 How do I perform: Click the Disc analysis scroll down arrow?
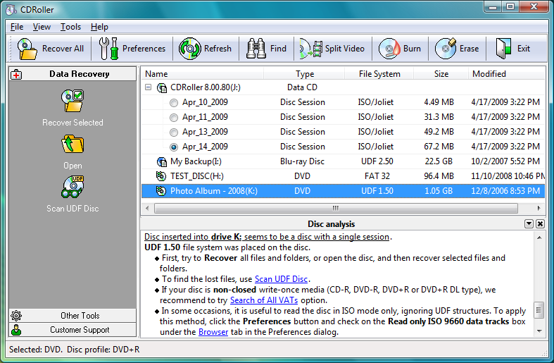click(539, 331)
